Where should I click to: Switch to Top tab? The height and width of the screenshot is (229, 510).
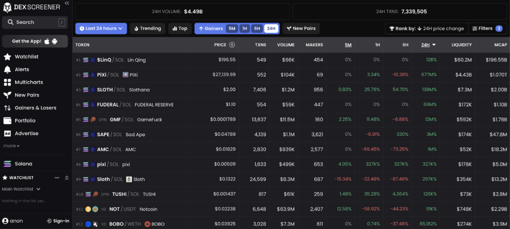click(x=180, y=29)
